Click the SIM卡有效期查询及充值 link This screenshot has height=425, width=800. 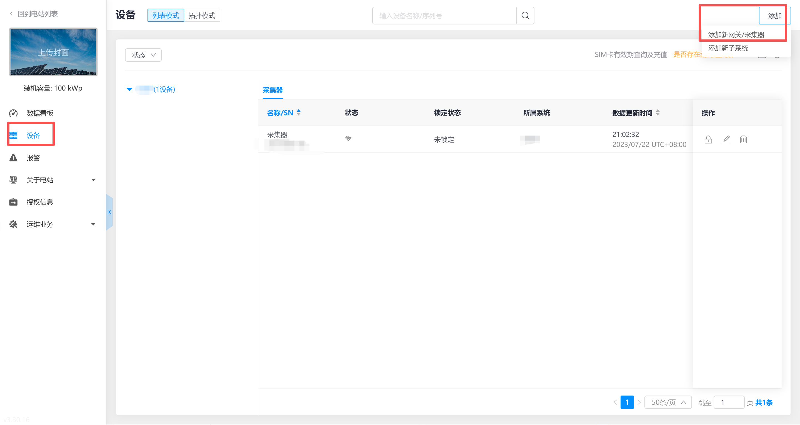tap(631, 55)
